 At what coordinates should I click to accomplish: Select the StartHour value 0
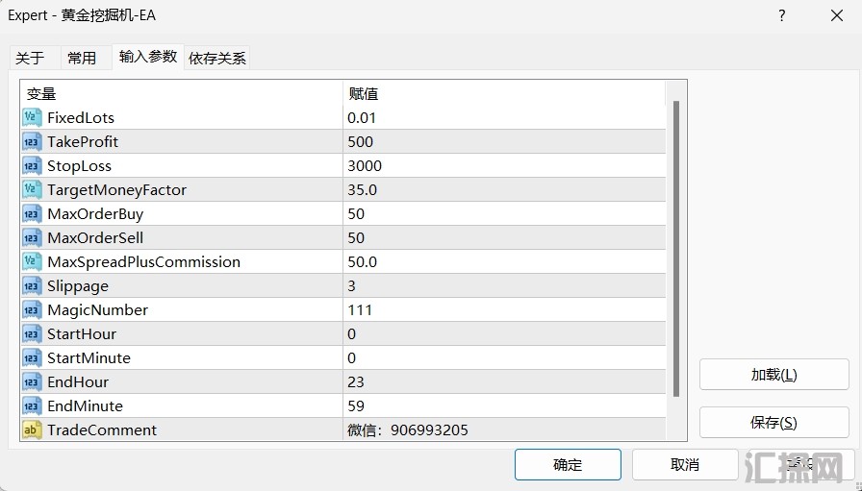(x=352, y=334)
